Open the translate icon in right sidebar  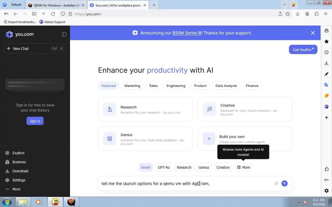coord(327,85)
